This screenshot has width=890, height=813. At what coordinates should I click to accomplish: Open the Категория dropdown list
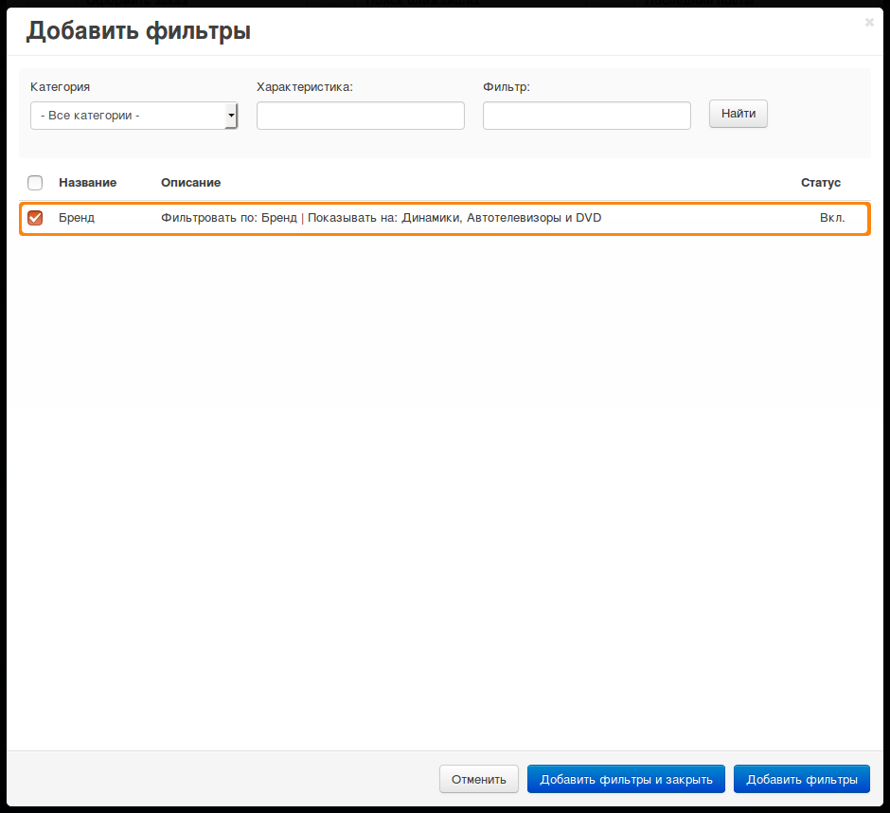133,116
